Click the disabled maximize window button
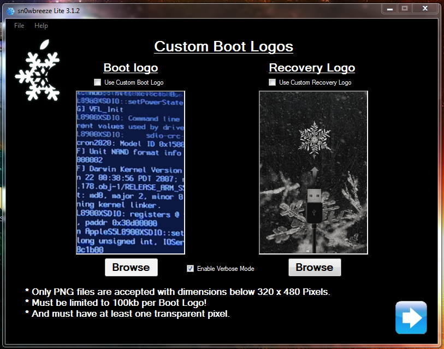444x349 pixels. (x=405, y=8)
